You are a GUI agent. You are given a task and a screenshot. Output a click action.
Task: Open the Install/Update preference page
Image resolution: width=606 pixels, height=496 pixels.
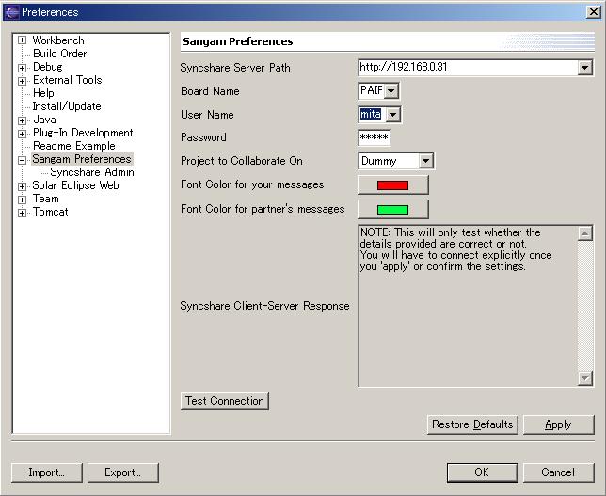coord(66,107)
